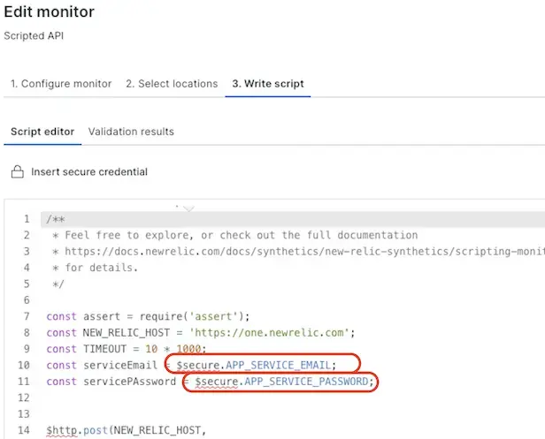The height and width of the screenshot is (439, 545).
Task: Click the lock icon beside Insert secure credential
Action: (x=17, y=172)
